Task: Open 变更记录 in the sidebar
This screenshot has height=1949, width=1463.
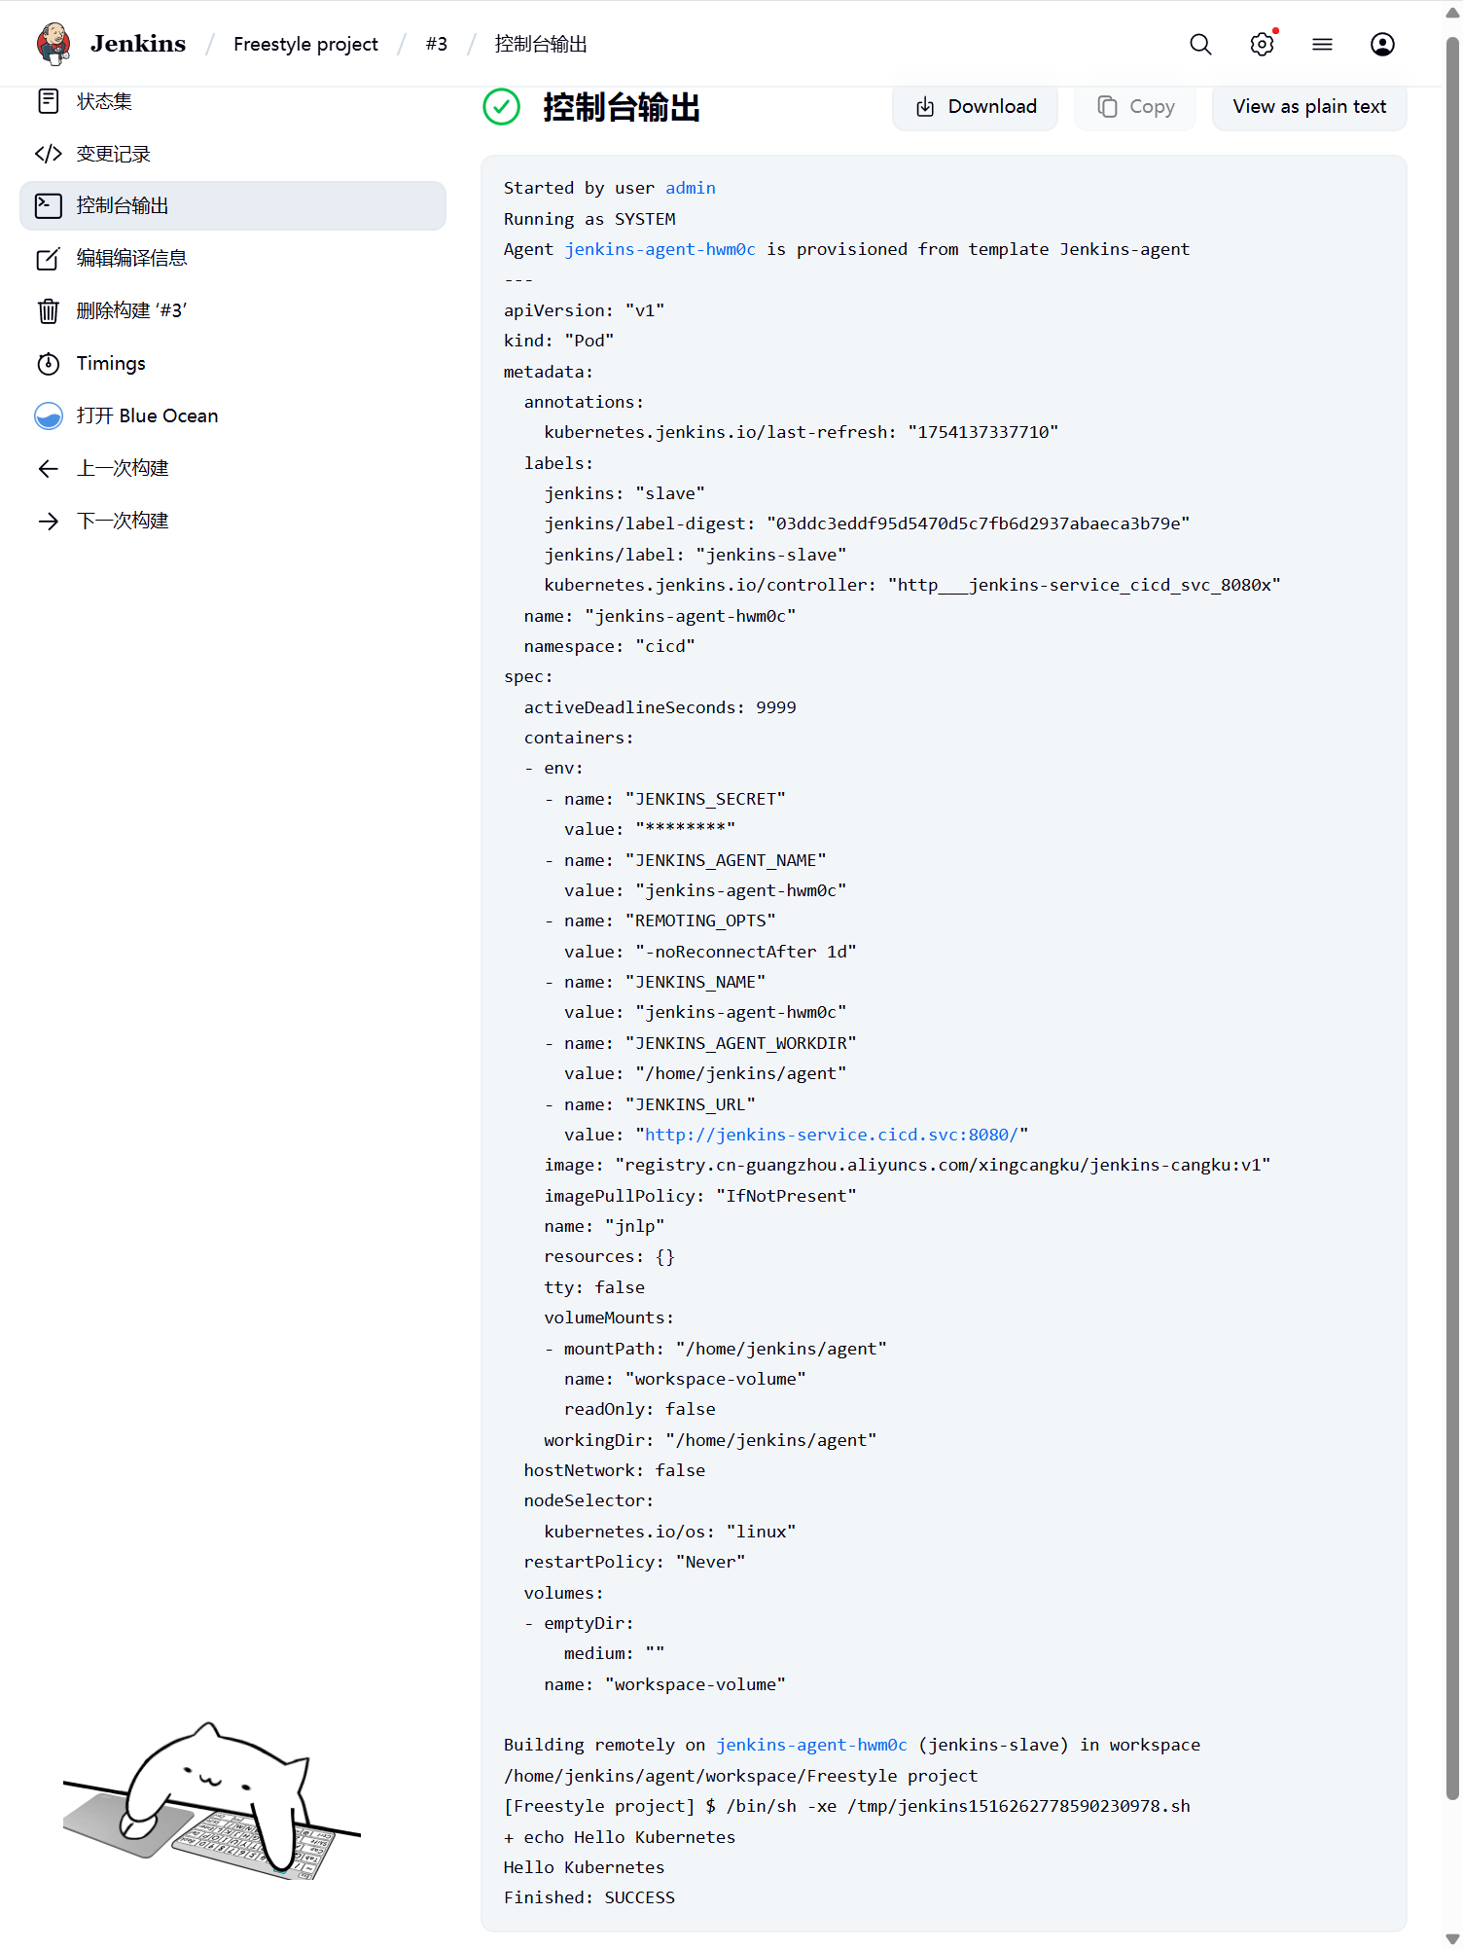Action: click(x=233, y=154)
